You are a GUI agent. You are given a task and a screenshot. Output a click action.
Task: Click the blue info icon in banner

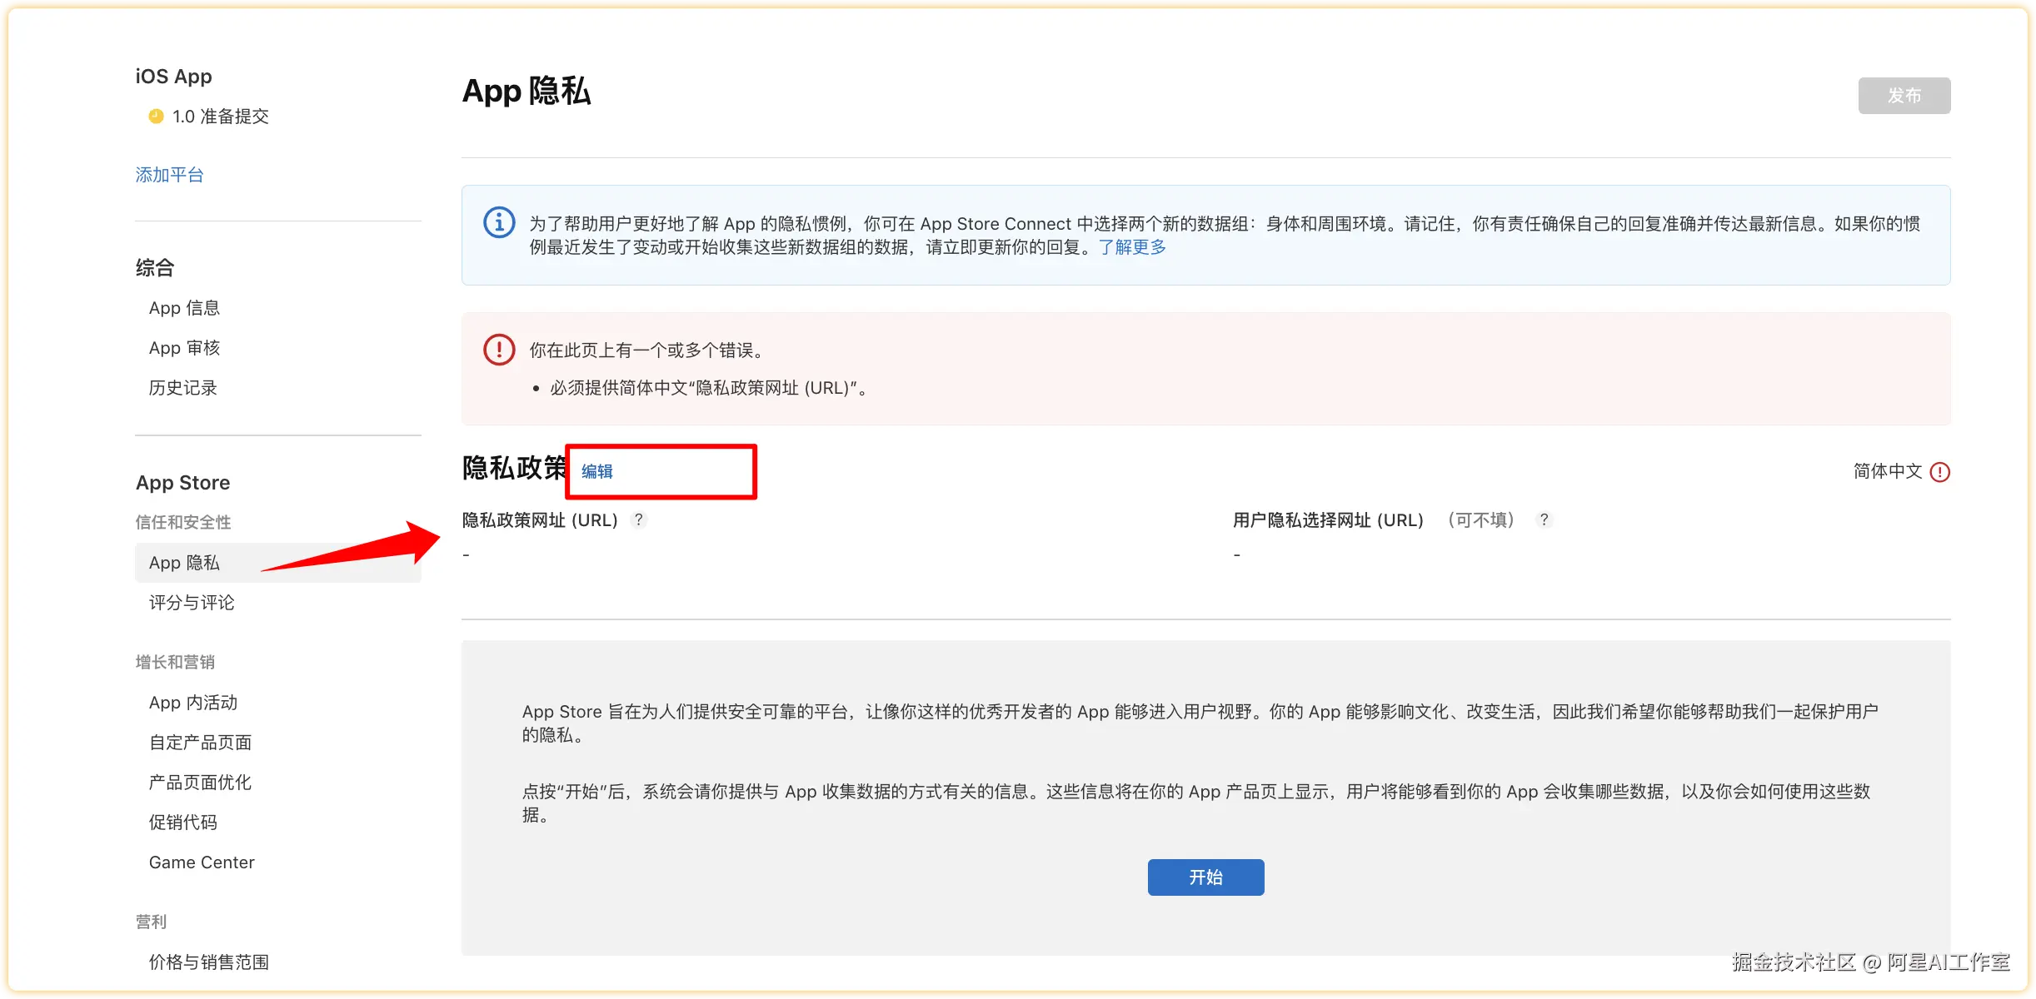[499, 223]
